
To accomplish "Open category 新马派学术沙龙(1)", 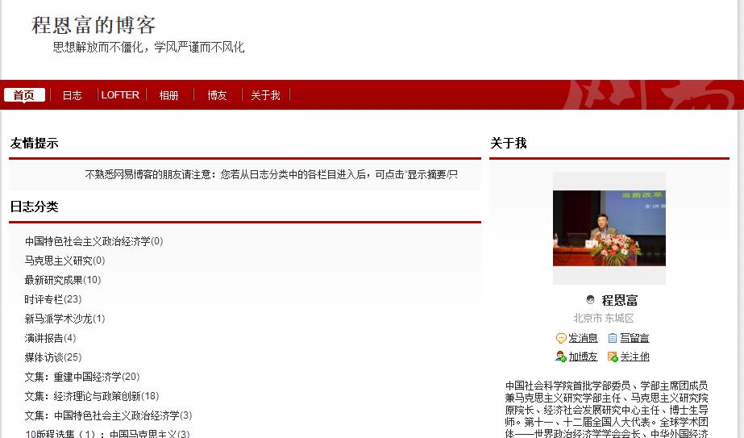I will [64, 319].
